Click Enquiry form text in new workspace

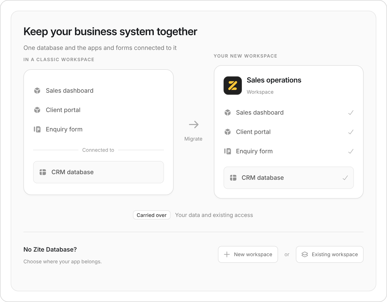254,151
